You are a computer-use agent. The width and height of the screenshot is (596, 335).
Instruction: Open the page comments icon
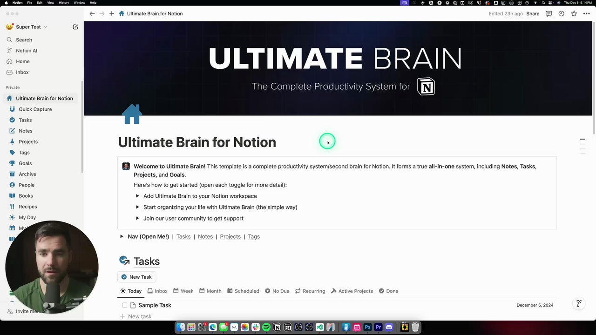pos(549,13)
